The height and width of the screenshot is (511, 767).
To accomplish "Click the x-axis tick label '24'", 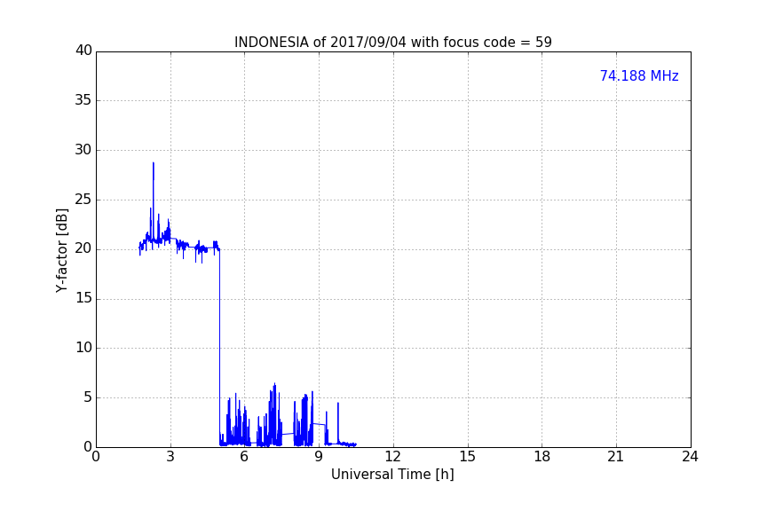I will click(690, 457).
